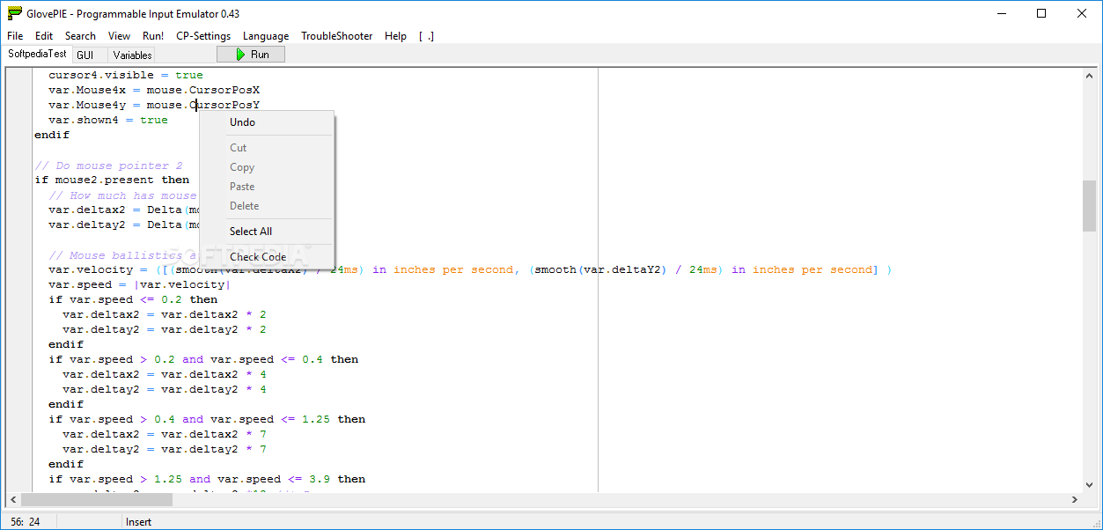Close the GlovePIE window

(1083, 13)
